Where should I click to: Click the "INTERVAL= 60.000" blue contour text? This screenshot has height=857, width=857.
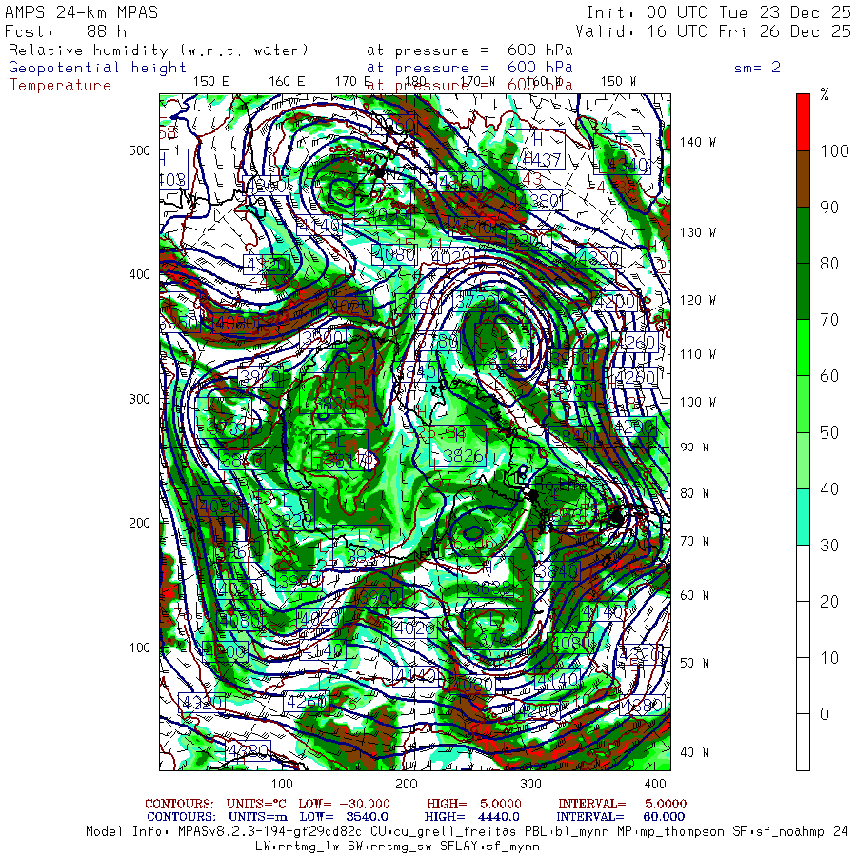pyautogui.click(x=619, y=817)
